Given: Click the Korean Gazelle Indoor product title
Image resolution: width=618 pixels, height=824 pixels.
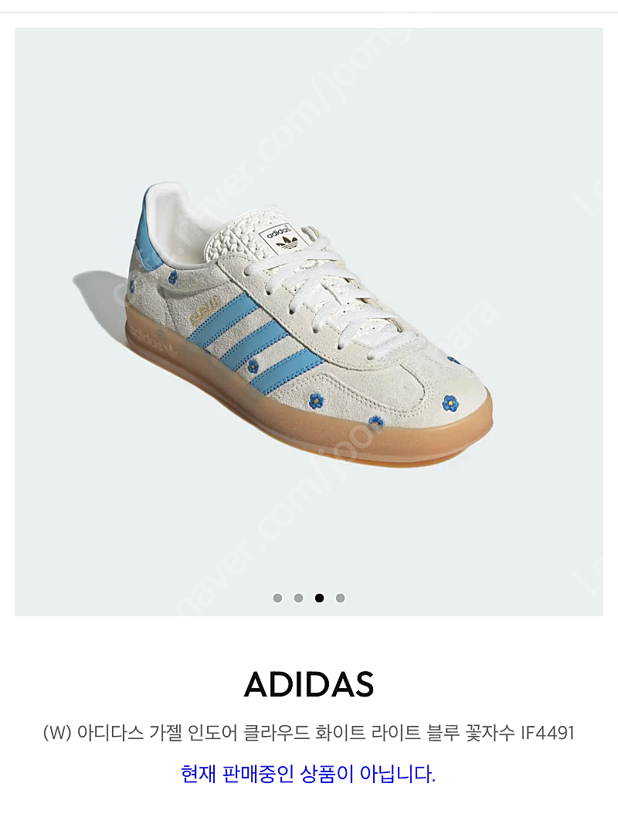Looking at the screenshot, I should [309, 733].
